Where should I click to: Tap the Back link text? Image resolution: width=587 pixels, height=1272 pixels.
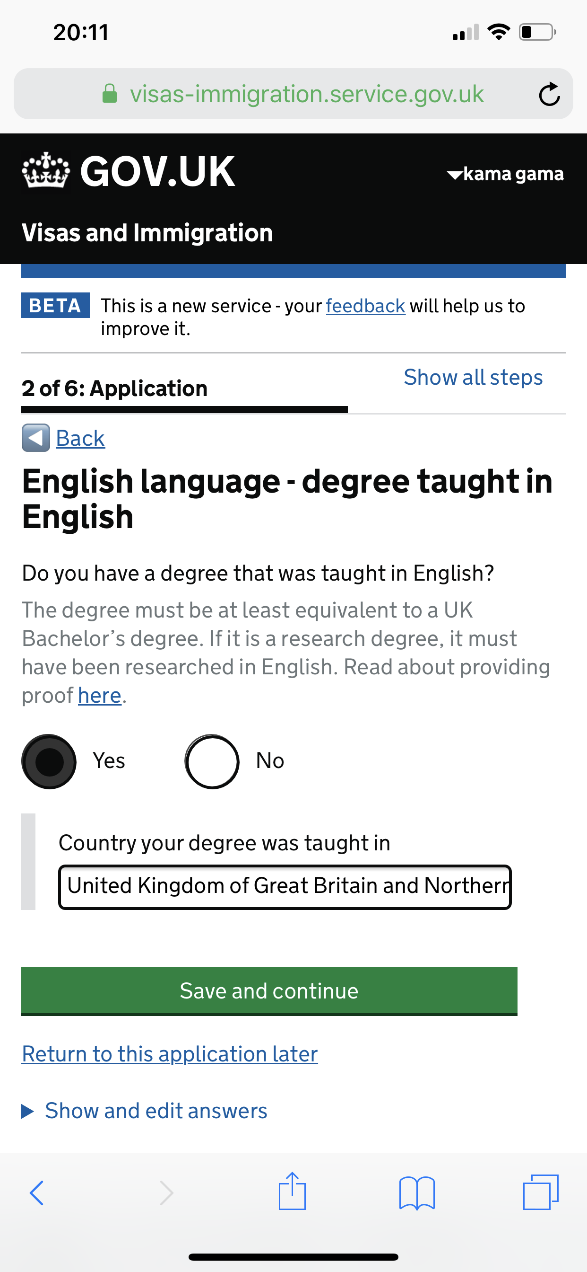coord(80,438)
